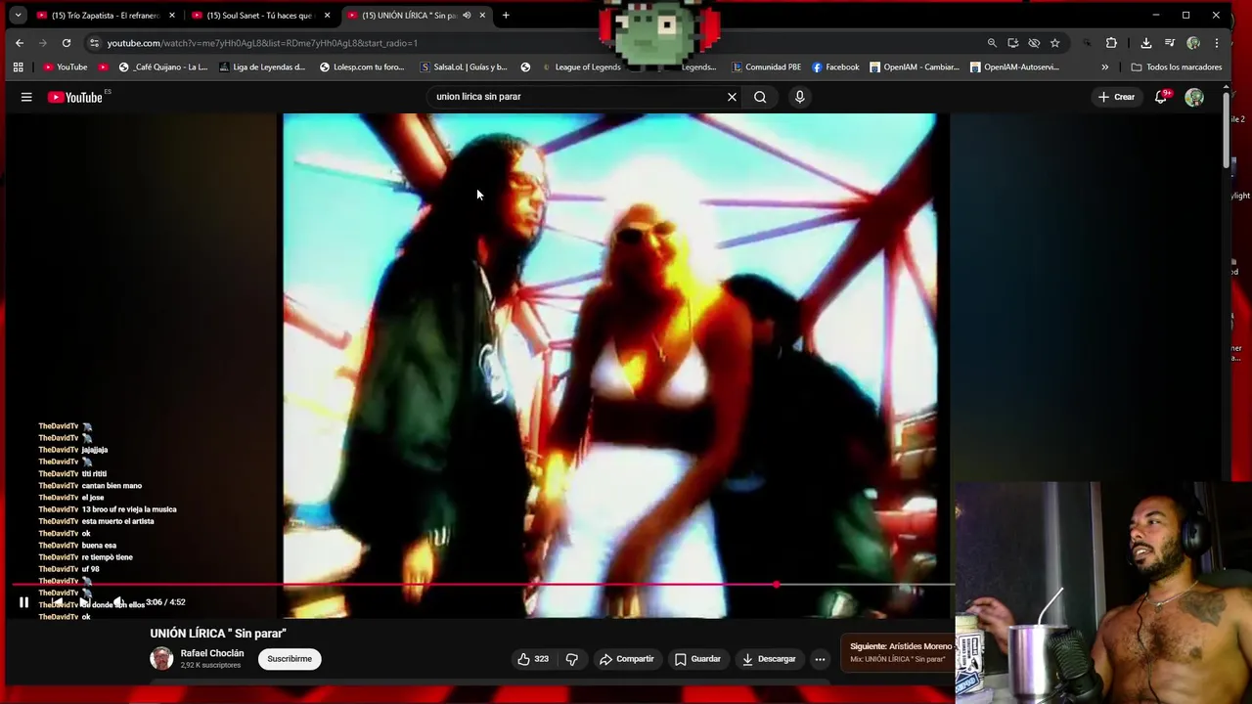The image size is (1252, 704).
Task: Open the YouTube account avatar menu
Action: 1194,97
